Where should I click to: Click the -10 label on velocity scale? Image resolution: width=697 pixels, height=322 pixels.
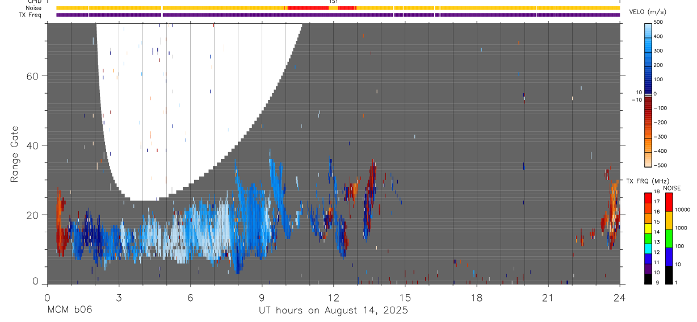pos(636,99)
